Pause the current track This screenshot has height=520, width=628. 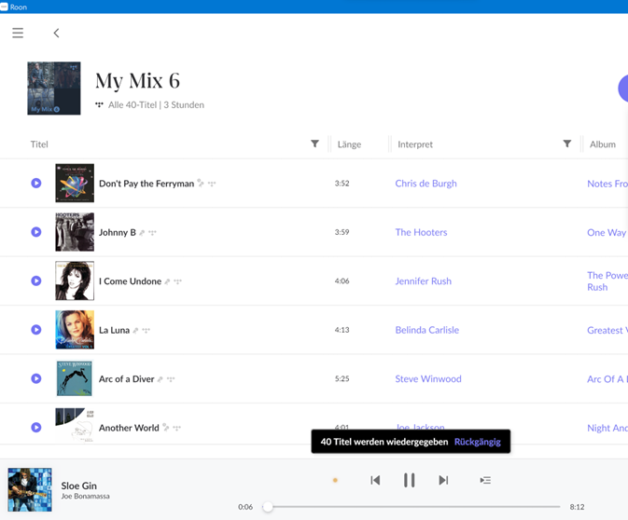pyautogui.click(x=409, y=480)
